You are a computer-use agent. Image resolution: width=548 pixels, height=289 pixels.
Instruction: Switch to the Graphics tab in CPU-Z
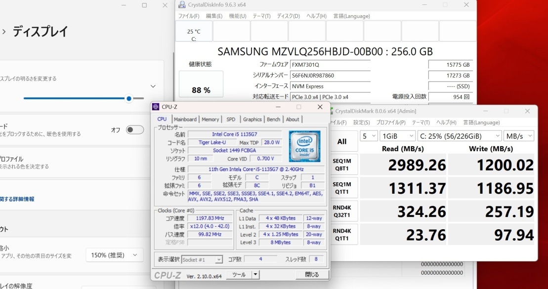click(253, 119)
